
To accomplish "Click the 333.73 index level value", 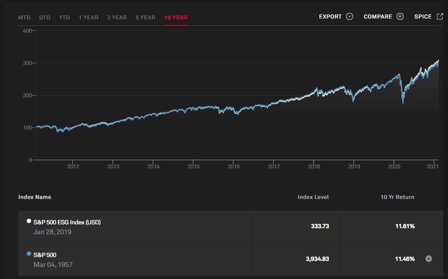I will pos(320,226).
